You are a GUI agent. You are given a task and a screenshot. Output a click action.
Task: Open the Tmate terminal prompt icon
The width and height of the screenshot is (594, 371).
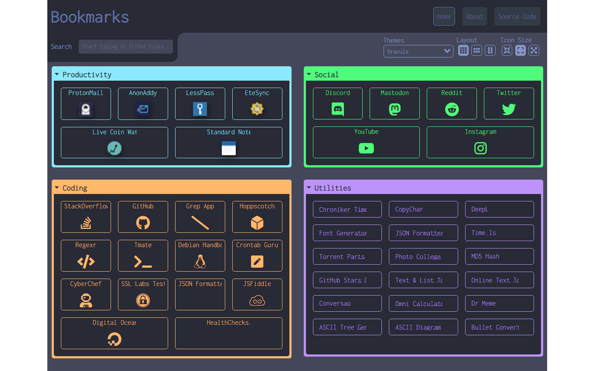[x=143, y=262]
